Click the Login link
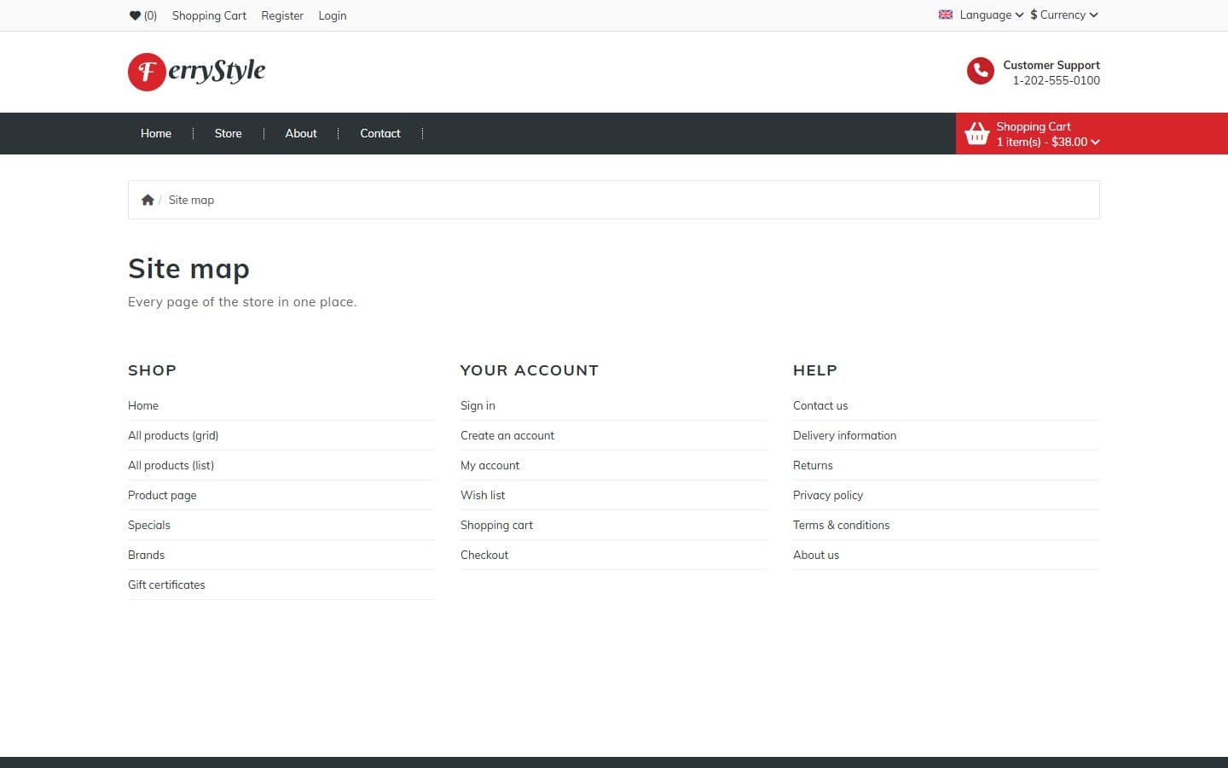This screenshot has width=1228, height=768. click(x=333, y=15)
